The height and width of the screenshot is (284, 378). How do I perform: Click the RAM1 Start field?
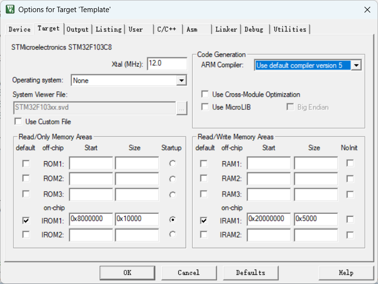pos(269,164)
